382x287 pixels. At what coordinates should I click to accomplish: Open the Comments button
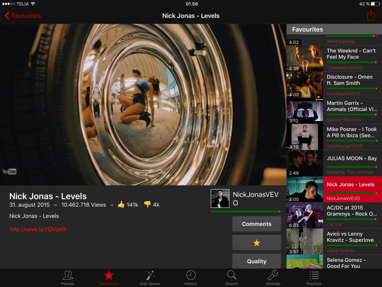point(257,224)
